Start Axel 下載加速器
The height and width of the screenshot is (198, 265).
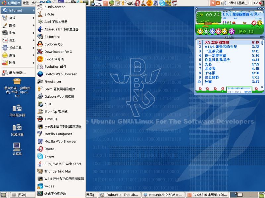(x=61, y=22)
